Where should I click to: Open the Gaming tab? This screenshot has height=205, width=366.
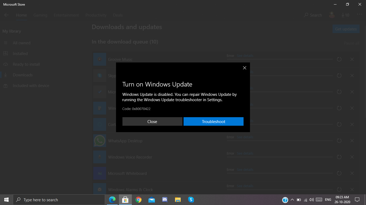pyautogui.click(x=40, y=15)
